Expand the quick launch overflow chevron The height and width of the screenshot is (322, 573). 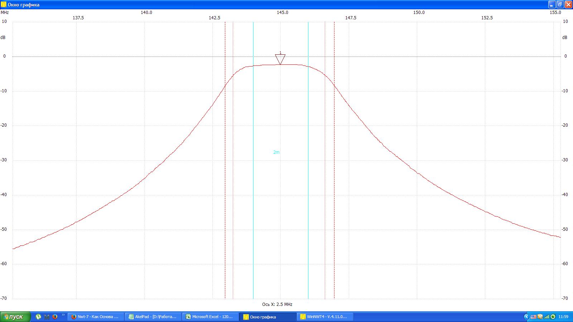click(x=63, y=315)
